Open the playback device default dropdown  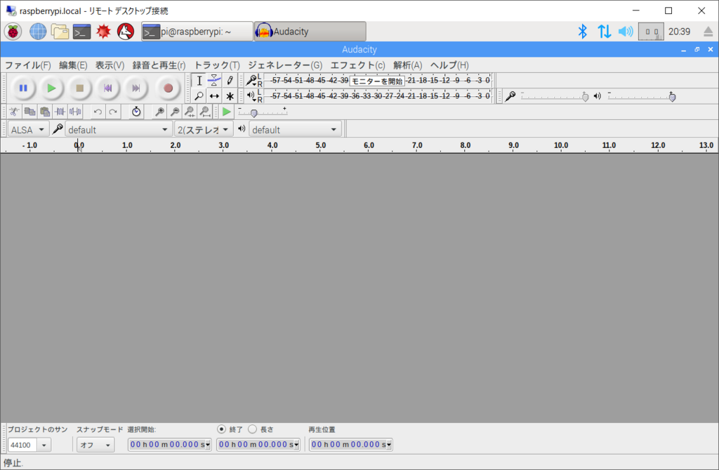click(x=295, y=130)
